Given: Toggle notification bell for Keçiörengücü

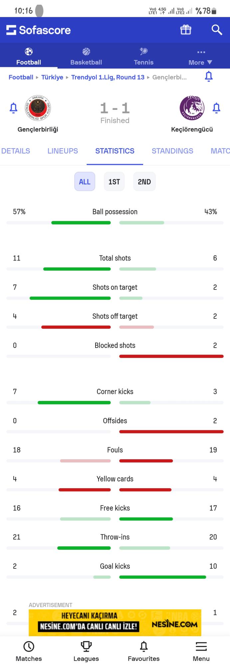Looking at the screenshot, I should [x=216, y=108].
